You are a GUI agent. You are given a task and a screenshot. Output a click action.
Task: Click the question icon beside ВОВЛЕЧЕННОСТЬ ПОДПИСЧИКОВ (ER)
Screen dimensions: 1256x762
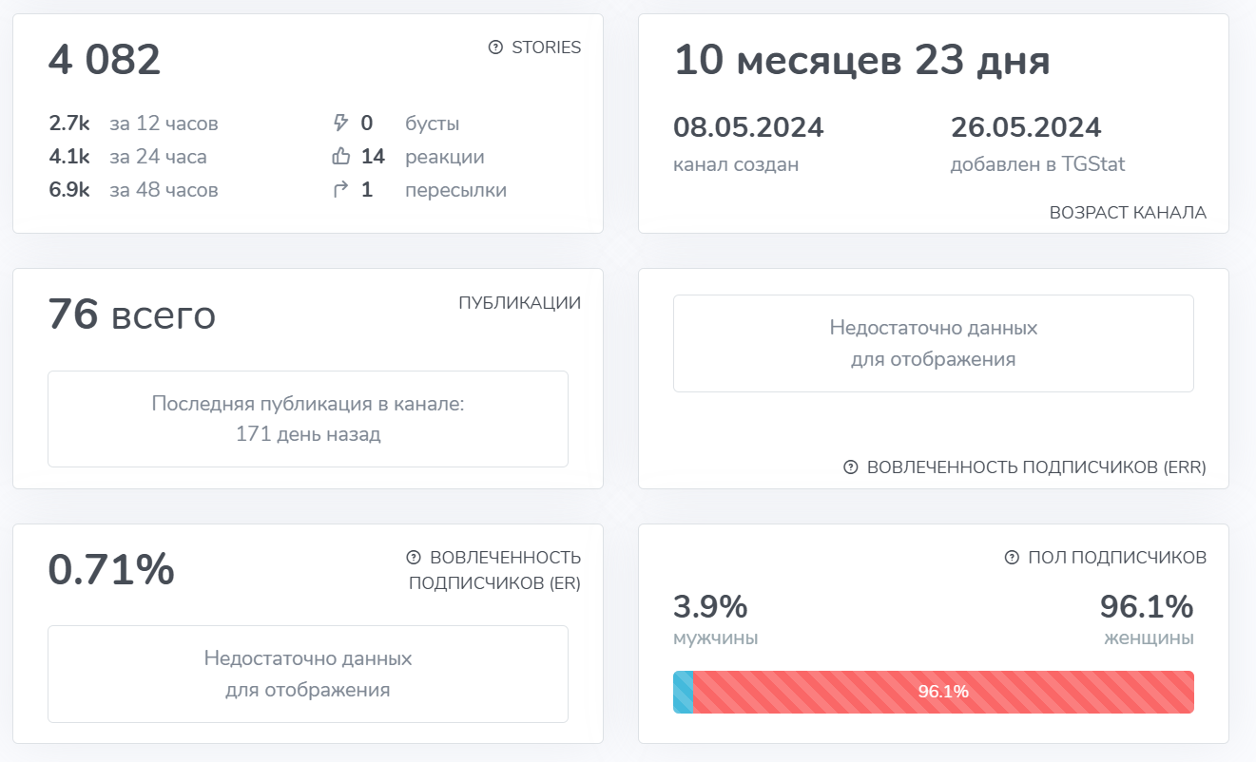[414, 558]
